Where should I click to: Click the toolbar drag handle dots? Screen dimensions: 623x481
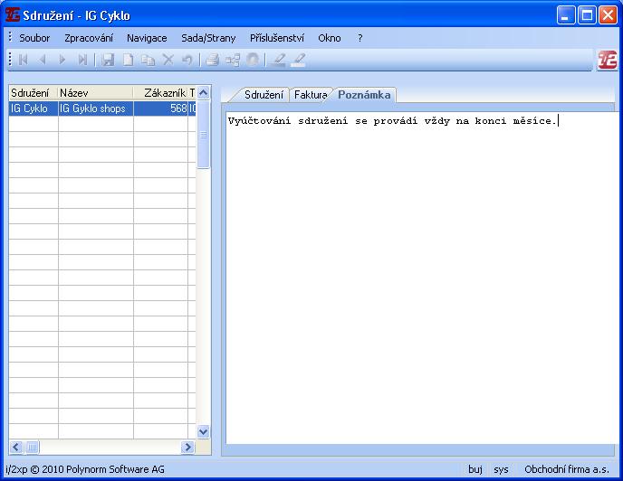(x=10, y=60)
